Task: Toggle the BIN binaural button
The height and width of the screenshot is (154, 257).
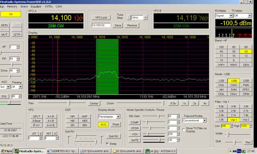Action: point(85,126)
